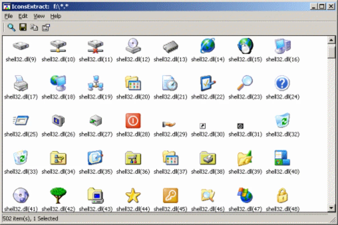Screen dimensions: 338x225
Task: Select the shortcut arrow overlay icon shell32.dll(30)
Action: point(202,126)
